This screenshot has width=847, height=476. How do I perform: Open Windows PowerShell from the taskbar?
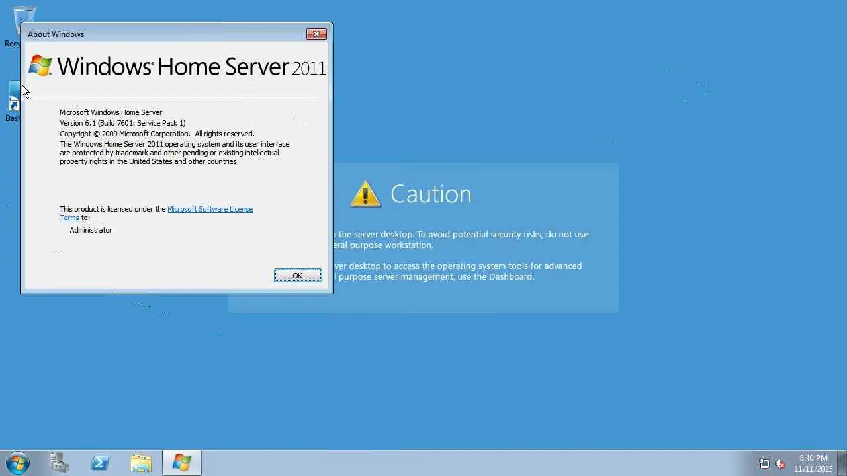tap(100, 463)
